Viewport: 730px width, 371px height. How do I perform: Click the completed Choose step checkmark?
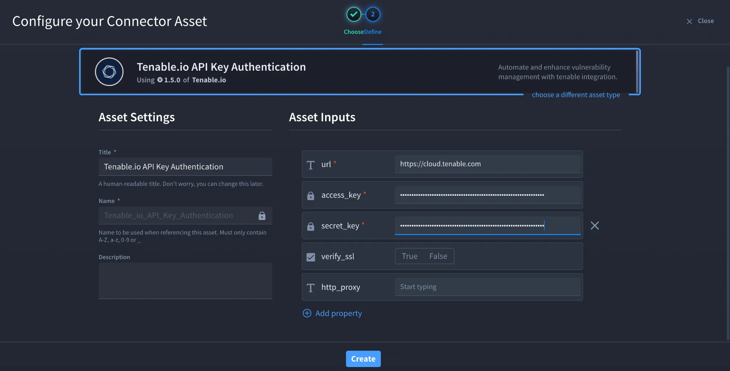[x=354, y=14]
